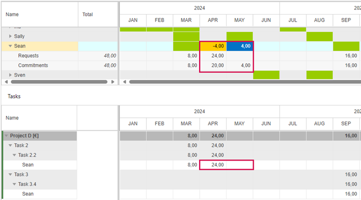Click the Name column header in resources
This screenshot has width=361, height=200.
click(x=39, y=14)
